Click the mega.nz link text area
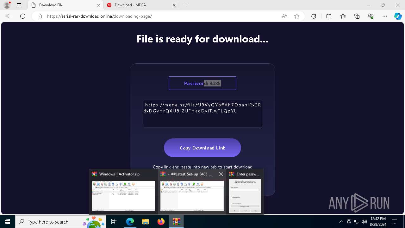This screenshot has width=405, height=228. [x=203, y=114]
